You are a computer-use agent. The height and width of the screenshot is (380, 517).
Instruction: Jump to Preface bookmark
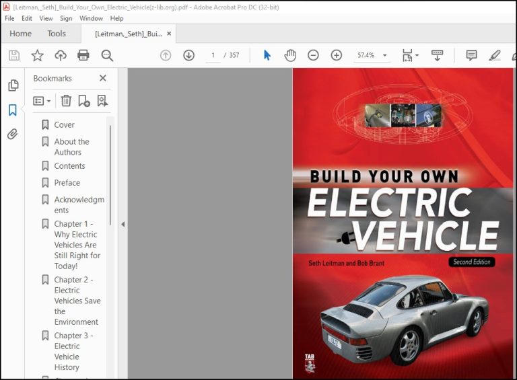point(67,183)
